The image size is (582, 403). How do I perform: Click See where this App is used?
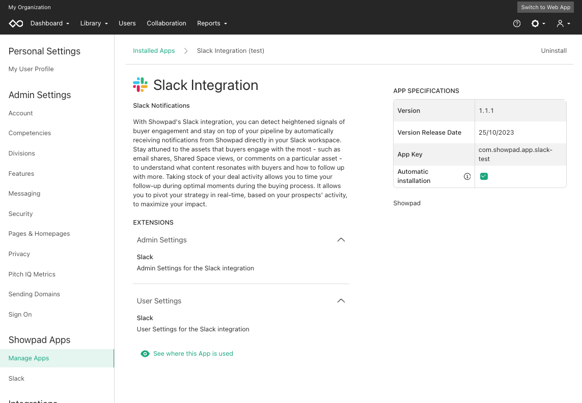(193, 354)
